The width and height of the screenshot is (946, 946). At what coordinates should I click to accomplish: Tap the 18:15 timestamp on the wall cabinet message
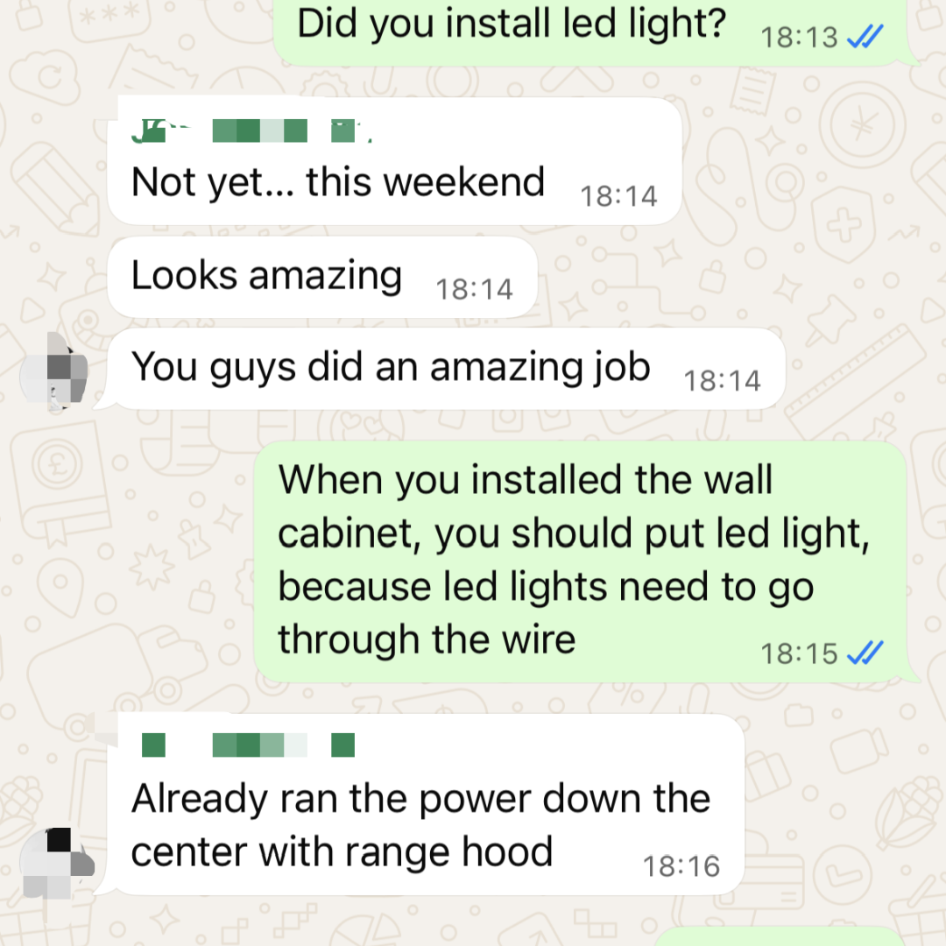coord(800,653)
